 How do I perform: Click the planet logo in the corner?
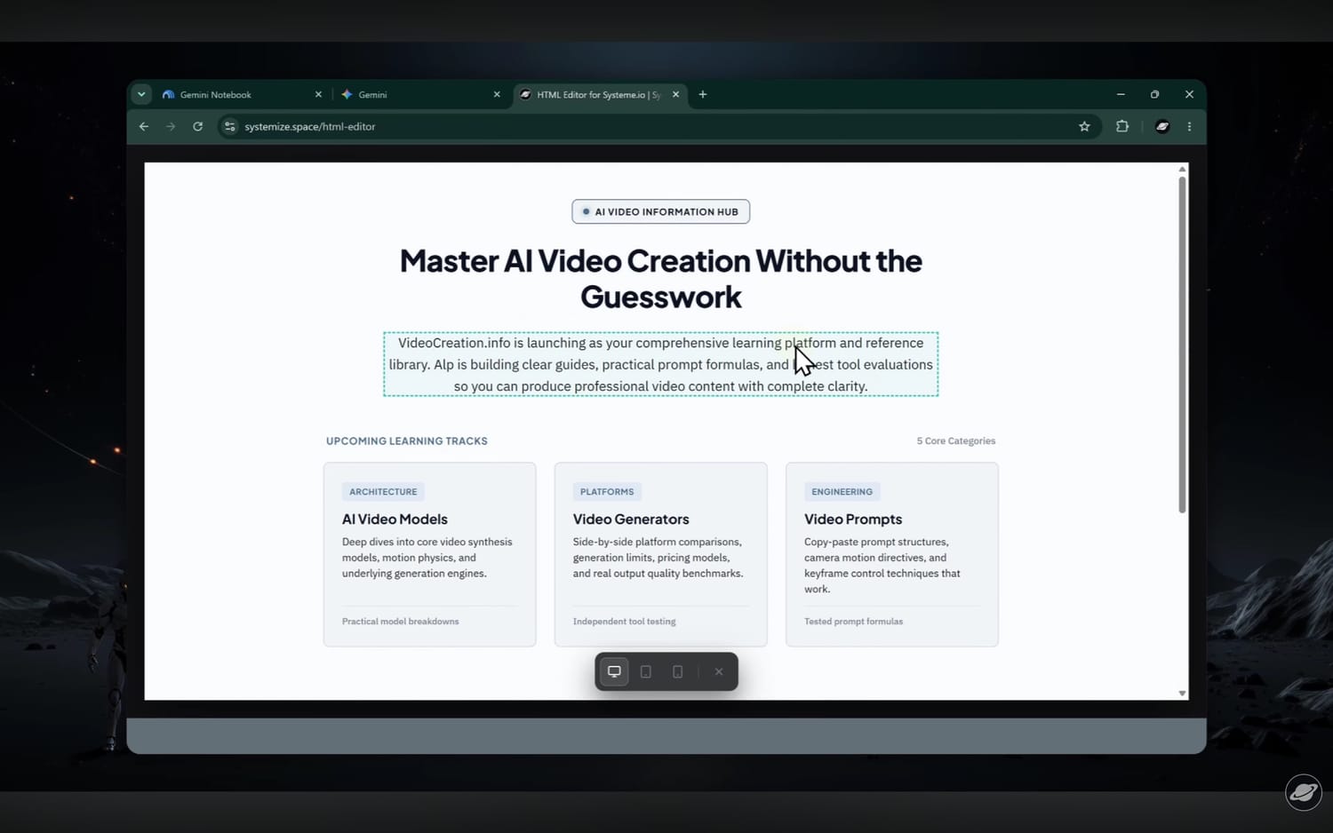1304,792
